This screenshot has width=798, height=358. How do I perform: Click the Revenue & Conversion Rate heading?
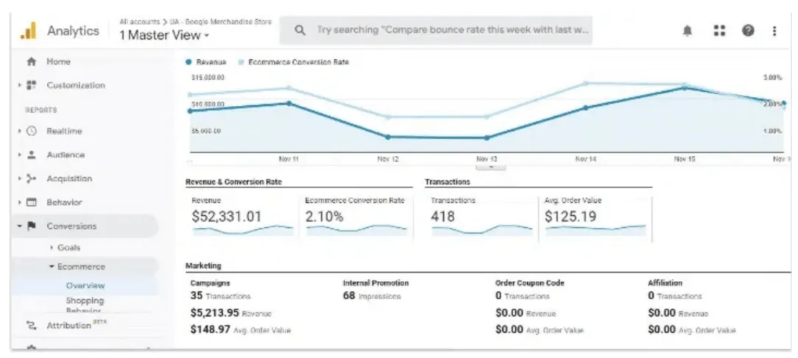(x=233, y=182)
